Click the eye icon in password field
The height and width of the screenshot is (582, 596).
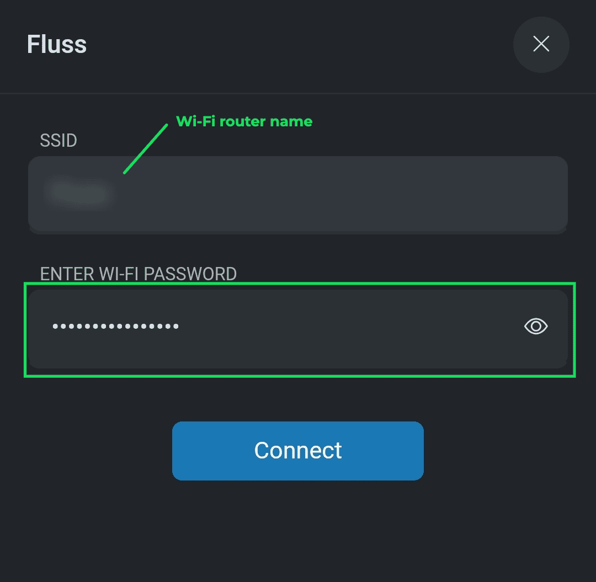[535, 327]
